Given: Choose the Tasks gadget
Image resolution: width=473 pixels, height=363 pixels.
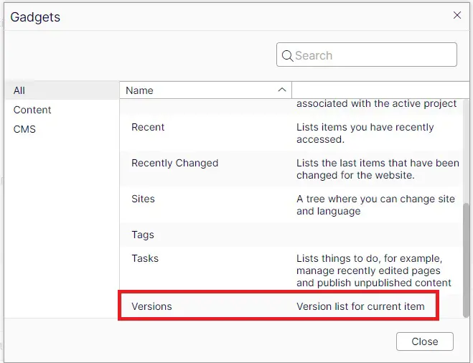Looking at the screenshot, I should pyautogui.click(x=145, y=258).
